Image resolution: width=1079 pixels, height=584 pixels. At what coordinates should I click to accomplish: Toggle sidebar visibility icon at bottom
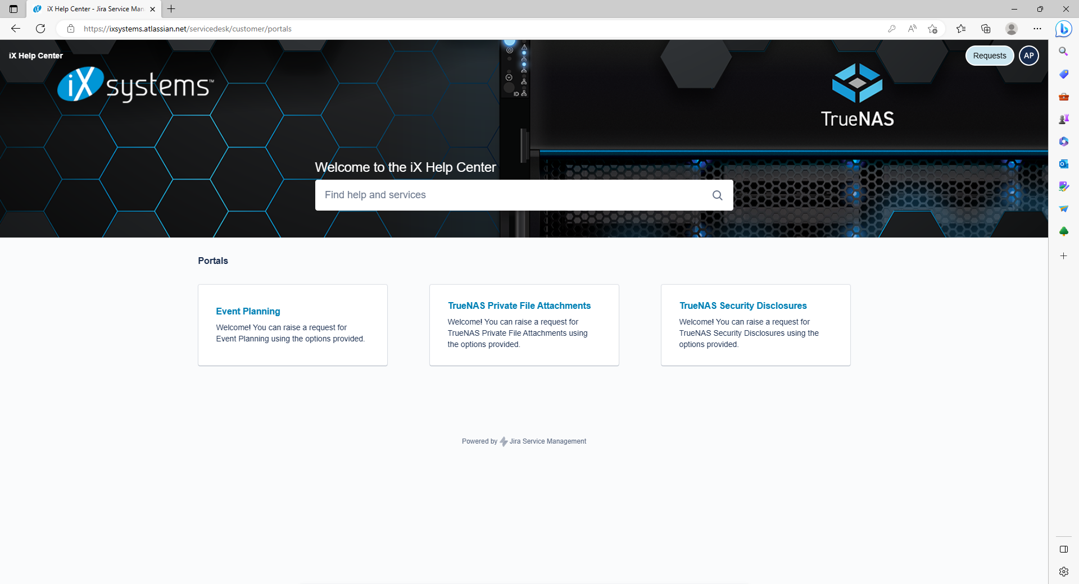(x=1063, y=549)
